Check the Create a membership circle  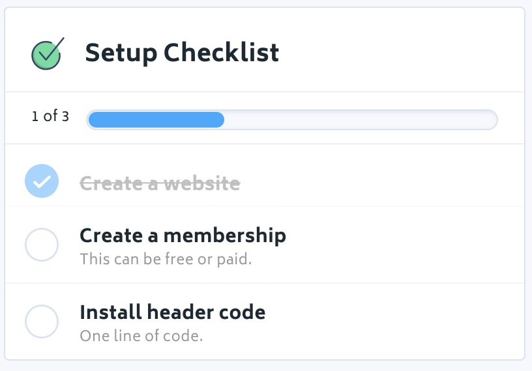click(x=42, y=245)
